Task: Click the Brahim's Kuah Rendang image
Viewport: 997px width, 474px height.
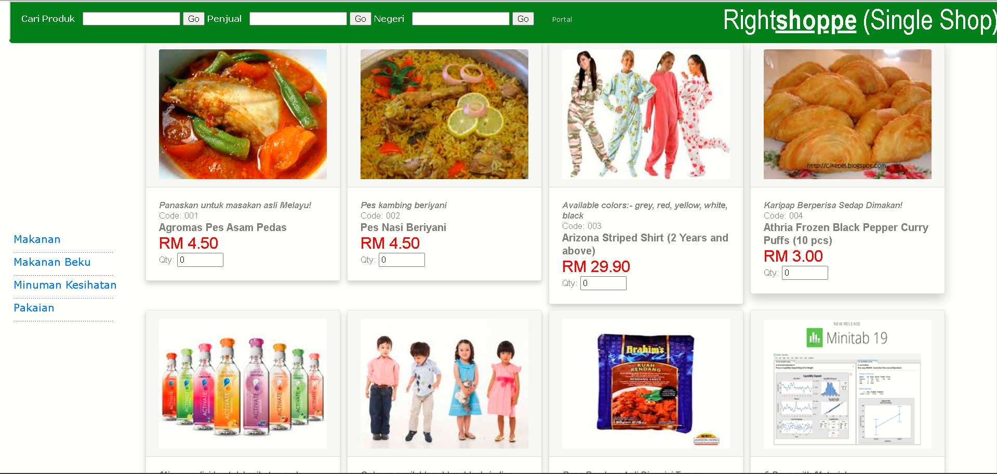Action: point(646,384)
